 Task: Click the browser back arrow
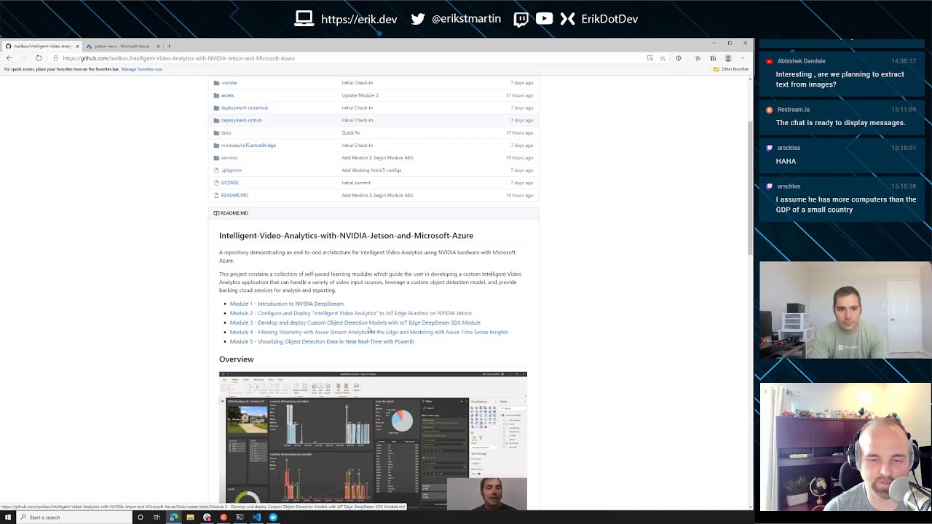pos(9,58)
